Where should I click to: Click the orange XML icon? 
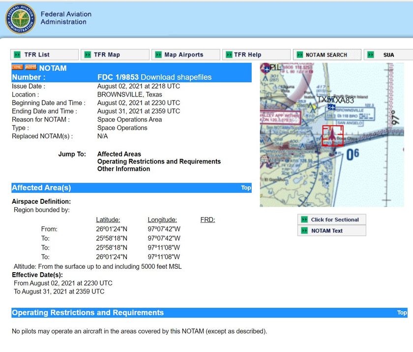[17, 67]
